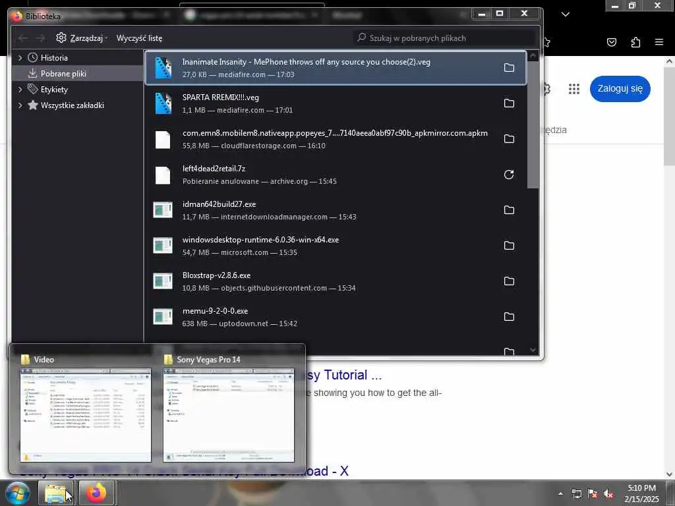Select Bloxstrap-v2.8.6.exe file name

tap(216, 275)
